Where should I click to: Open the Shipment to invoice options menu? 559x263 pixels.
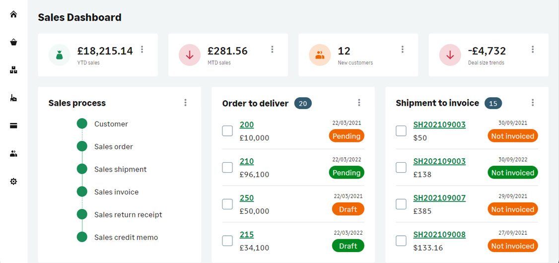coord(533,103)
